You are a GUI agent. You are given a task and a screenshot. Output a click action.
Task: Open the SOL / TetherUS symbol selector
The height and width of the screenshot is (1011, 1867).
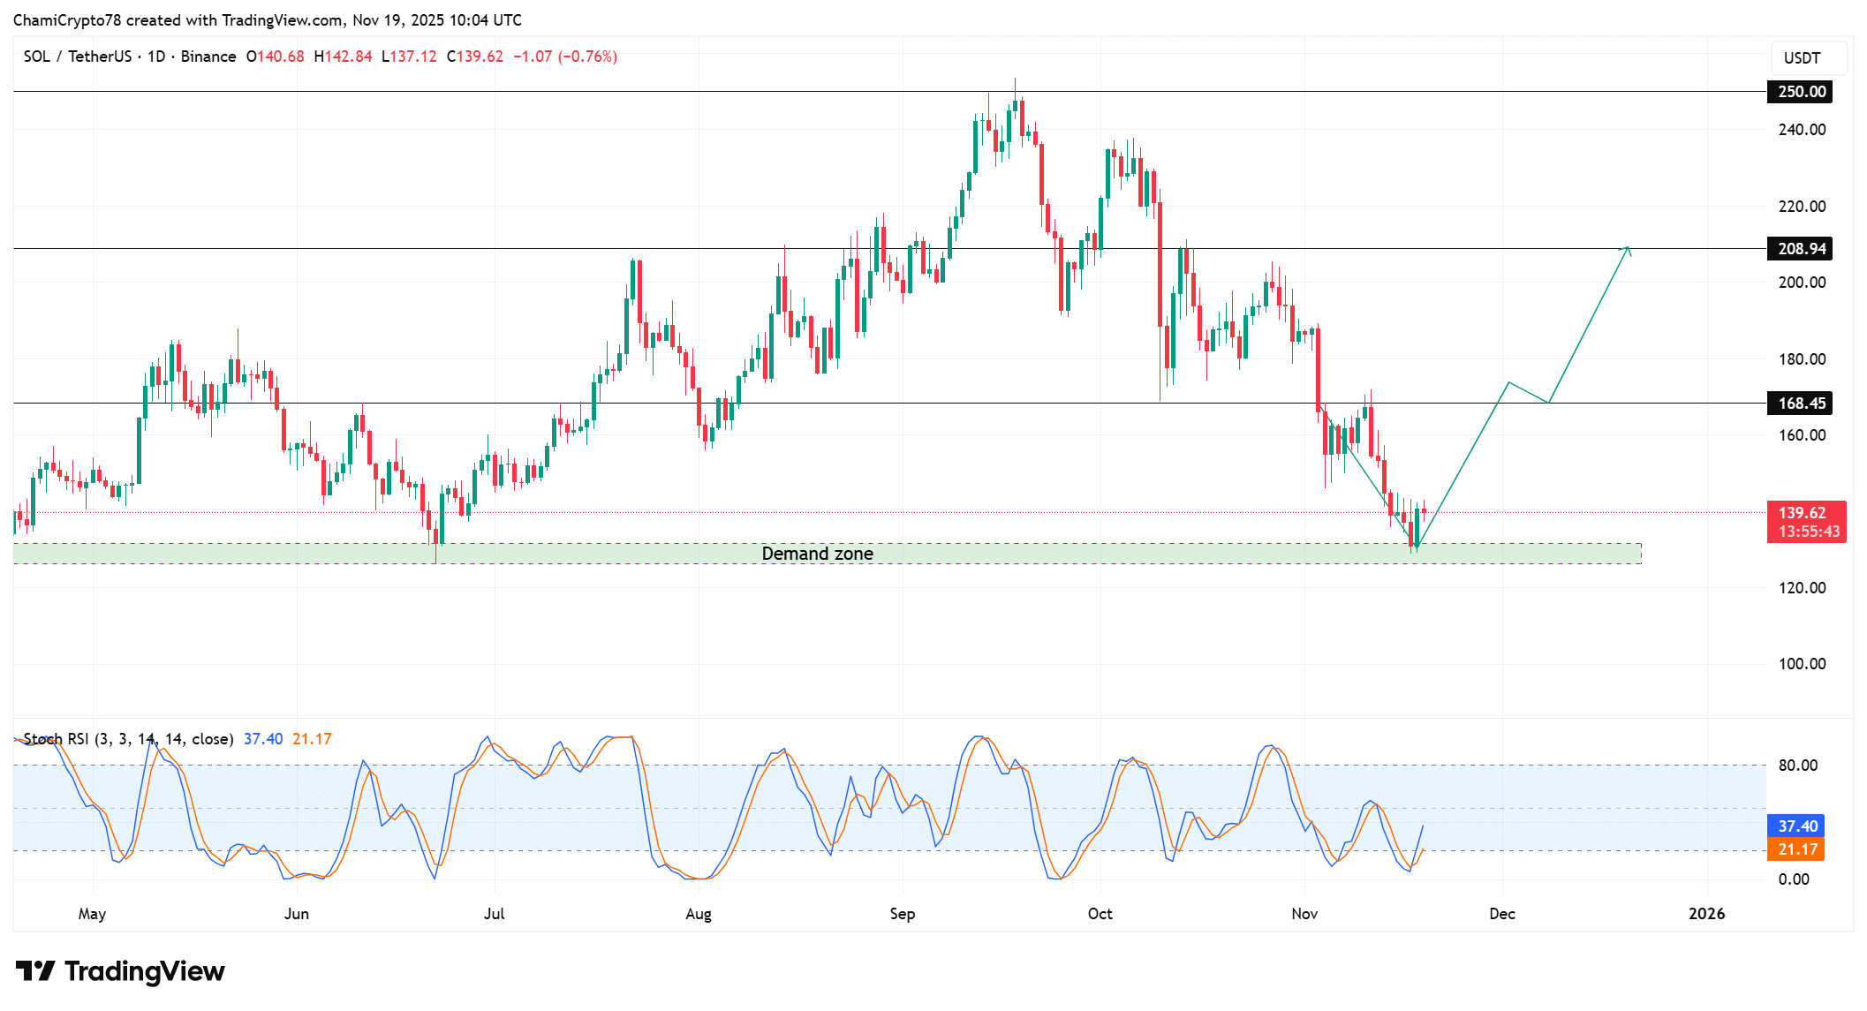pos(79,56)
